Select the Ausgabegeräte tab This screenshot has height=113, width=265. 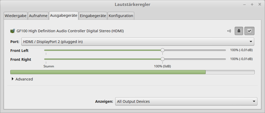[x=64, y=15]
